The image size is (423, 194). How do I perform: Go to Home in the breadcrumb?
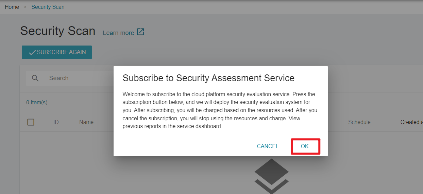pyautogui.click(x=12, y=7)
